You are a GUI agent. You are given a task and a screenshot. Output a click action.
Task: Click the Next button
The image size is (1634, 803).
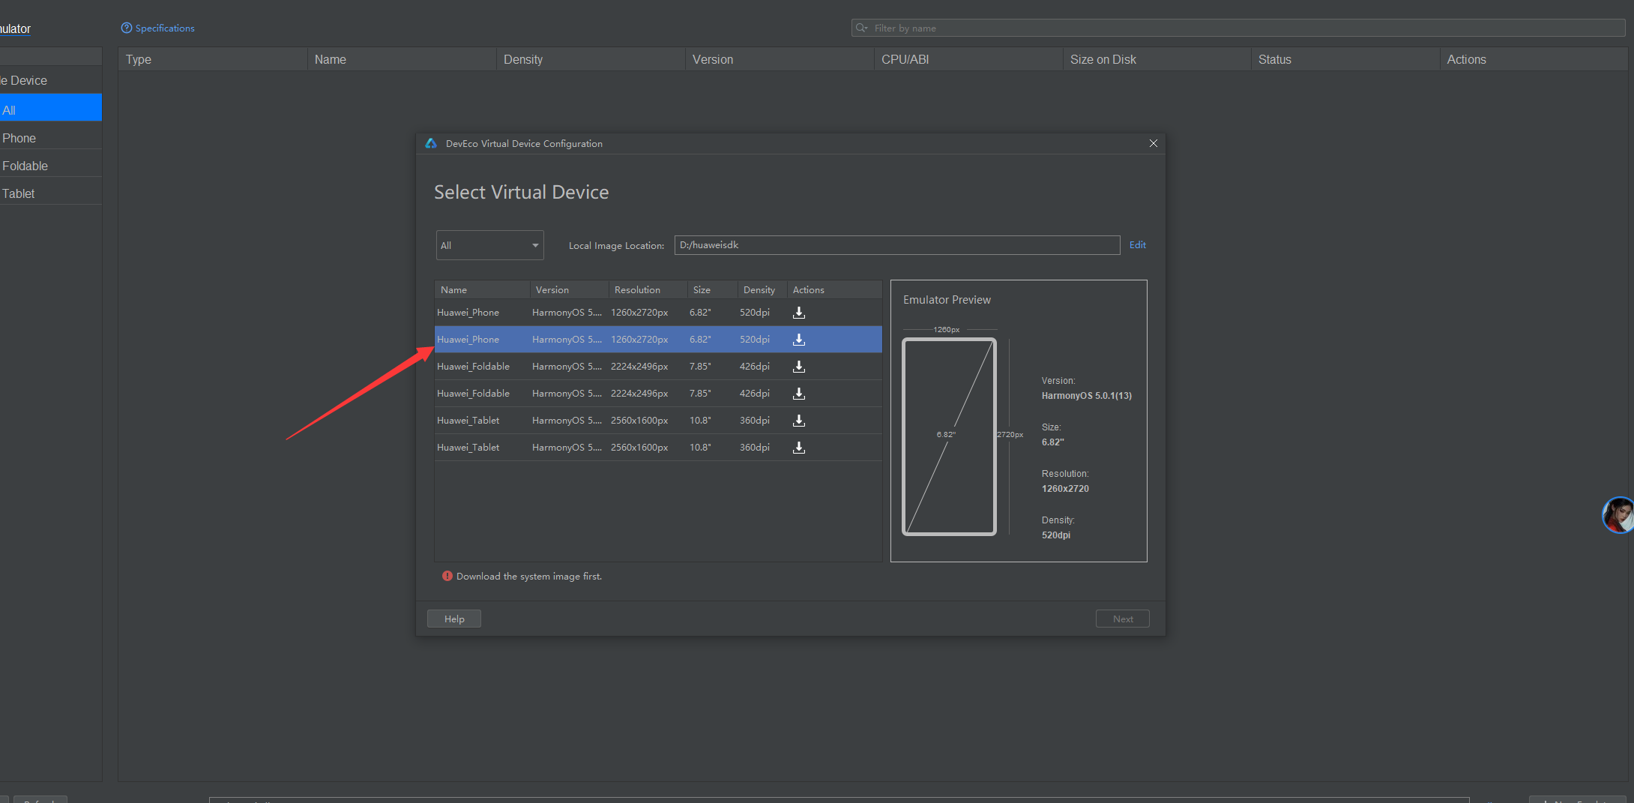(1123, 619)
